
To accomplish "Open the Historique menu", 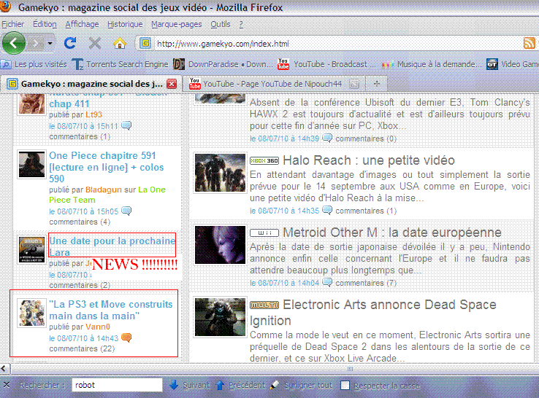I will coord(125,24).
